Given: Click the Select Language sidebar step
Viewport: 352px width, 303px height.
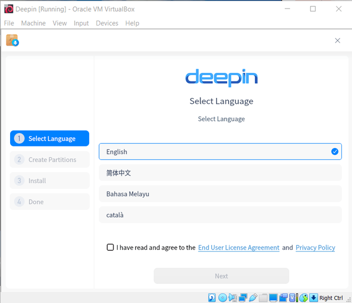Looking at the screenshot, I should coord(50,138).
